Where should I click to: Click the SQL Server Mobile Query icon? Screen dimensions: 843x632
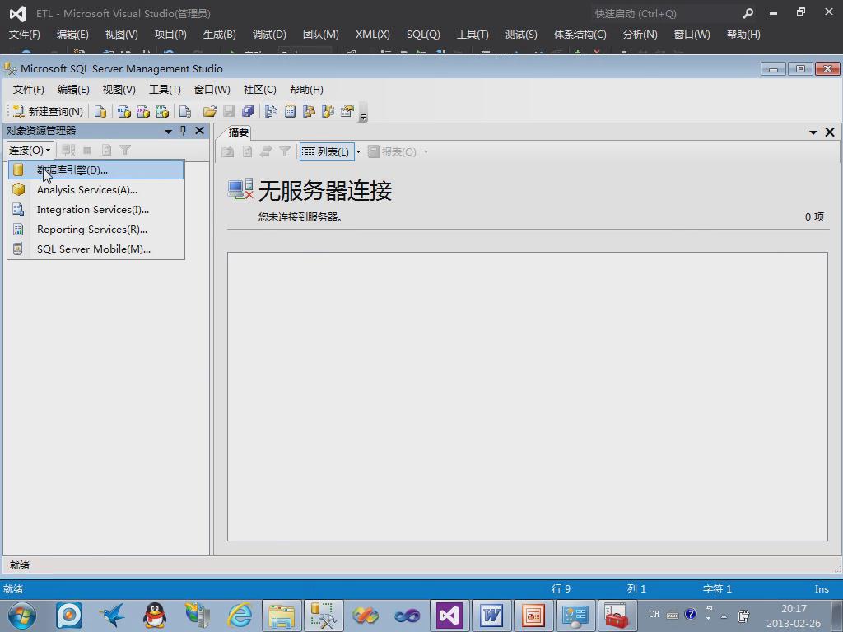point(185,111)
